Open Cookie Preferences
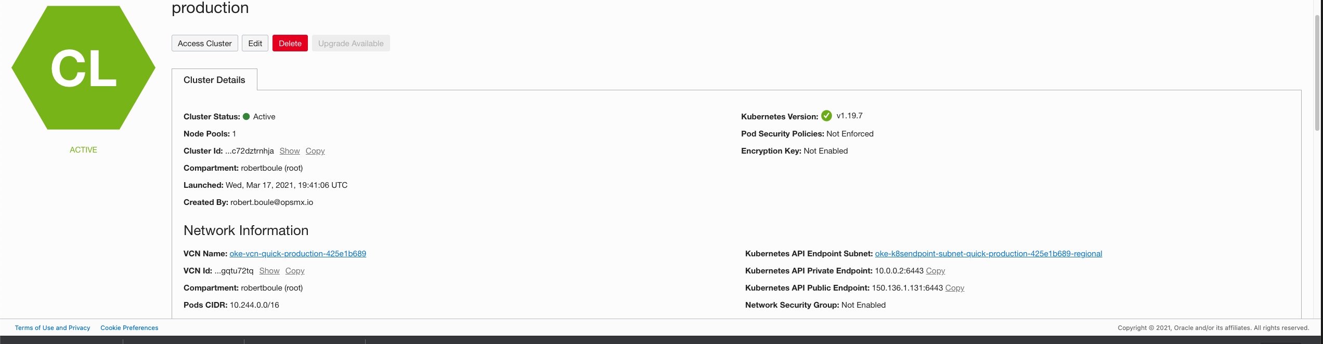 point(129,328)
